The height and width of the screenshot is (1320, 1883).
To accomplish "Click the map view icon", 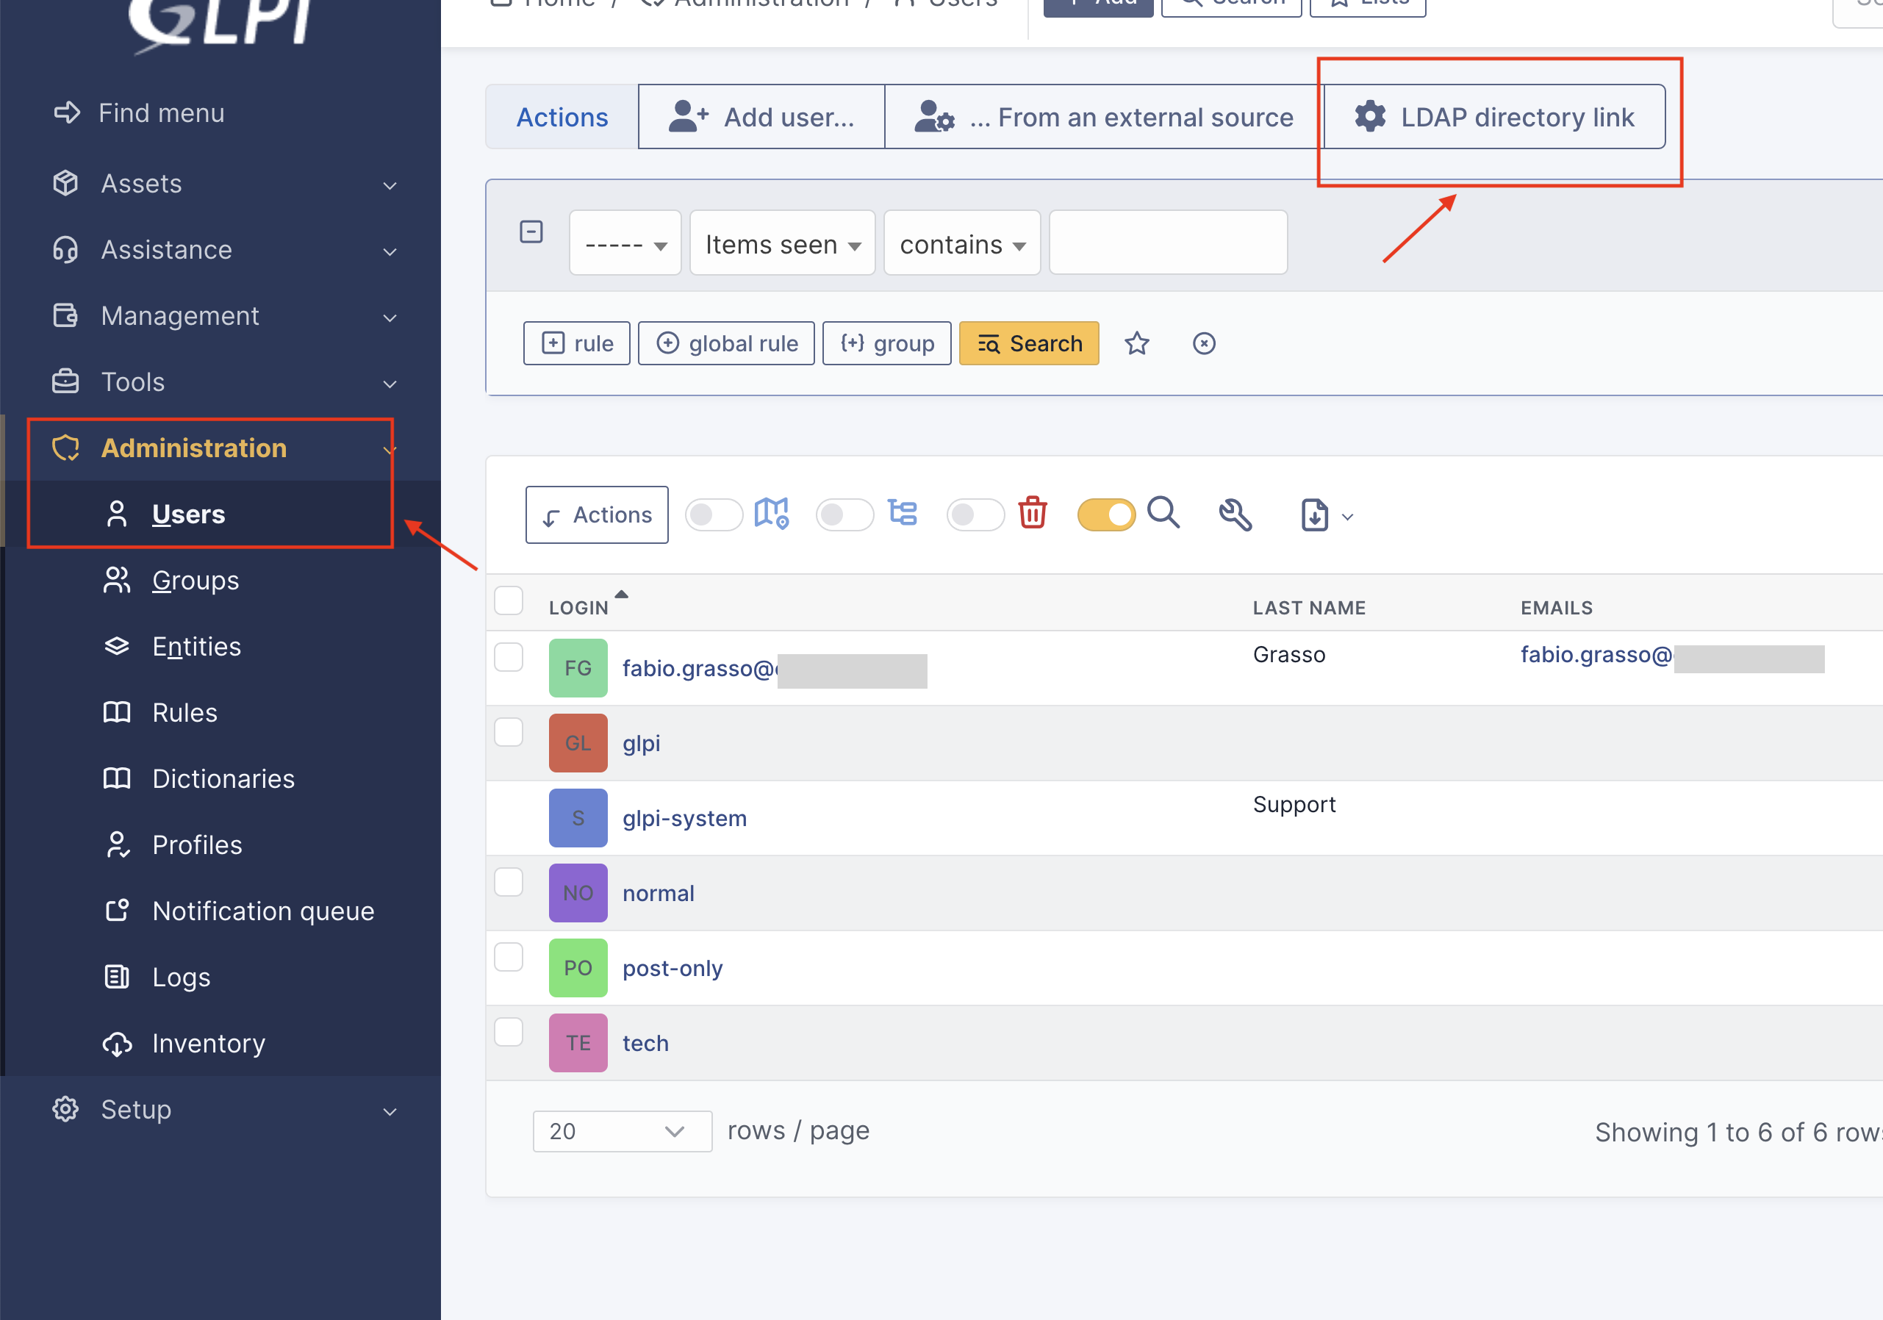I will (x=771, y=514).
